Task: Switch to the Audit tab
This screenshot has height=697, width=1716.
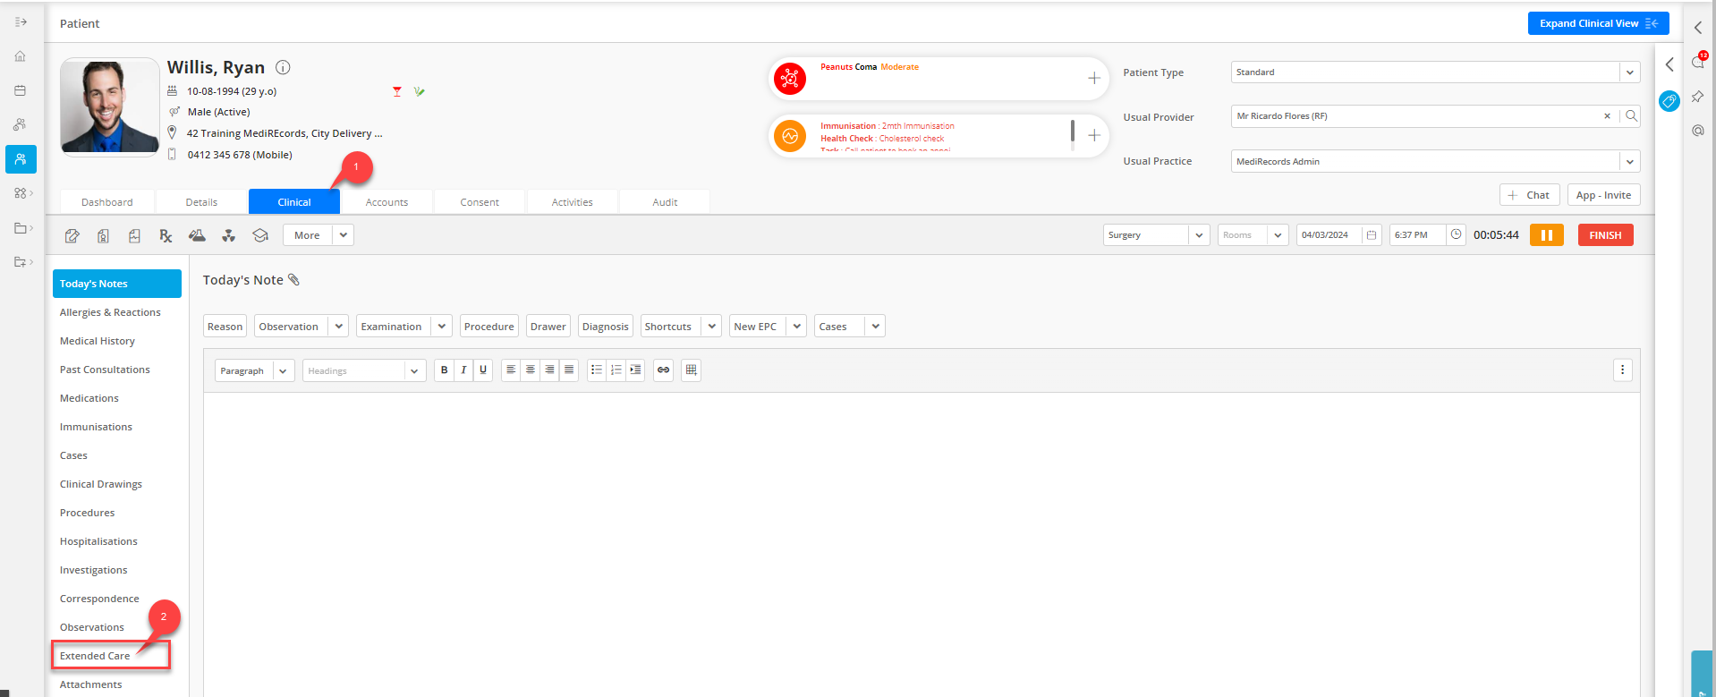Action: (665, 202)
